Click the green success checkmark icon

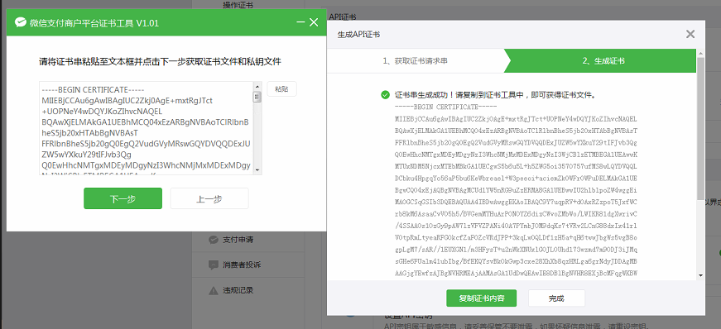pyautogui.click(x=385, y=95)
